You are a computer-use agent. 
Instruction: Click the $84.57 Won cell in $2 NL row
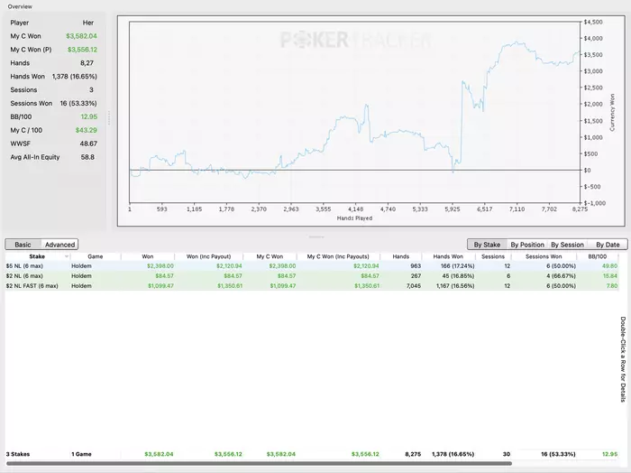point(165,276)
